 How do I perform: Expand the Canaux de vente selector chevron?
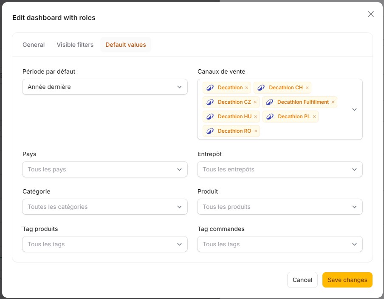pyautogui.click(x=355, y=109)
